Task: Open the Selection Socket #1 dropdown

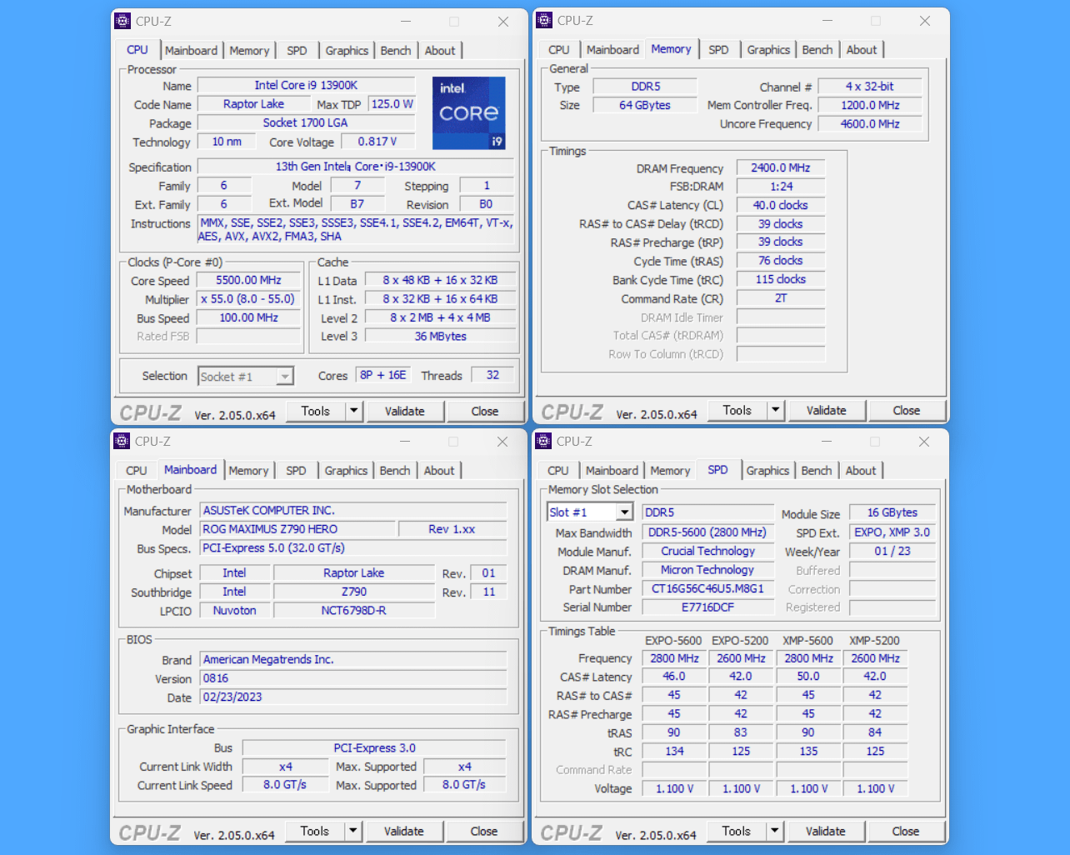Action: tap(285, 377)
